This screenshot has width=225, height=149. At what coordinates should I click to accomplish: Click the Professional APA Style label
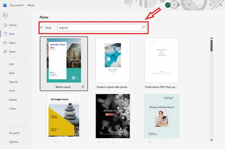[x=161, y=87]
